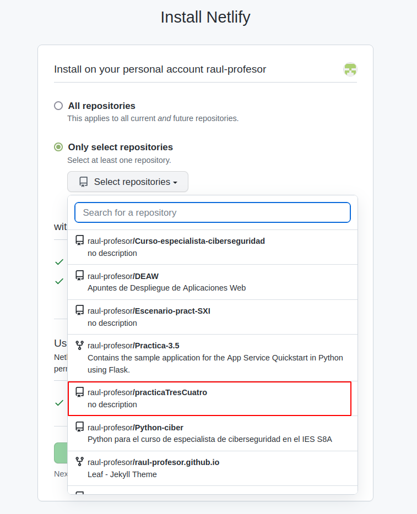The width and height of the screenshot is (417, 514).
Task: Select raul-profesor/Escenario-pract-SXI from the list
Action: coord(209,316)
